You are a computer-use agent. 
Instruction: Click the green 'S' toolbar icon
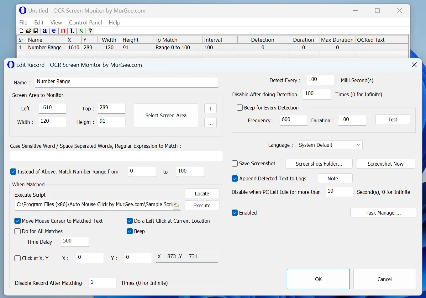point(81,31)
